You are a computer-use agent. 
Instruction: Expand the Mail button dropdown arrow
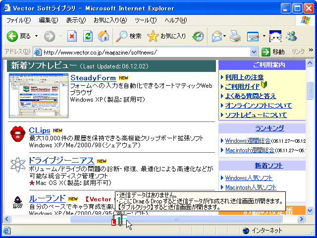point(224,36)
